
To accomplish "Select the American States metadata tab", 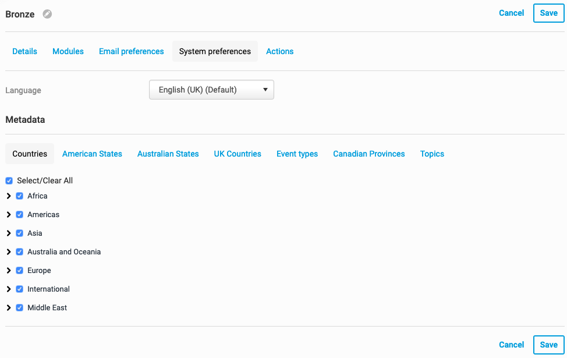I will click(92, 154).
